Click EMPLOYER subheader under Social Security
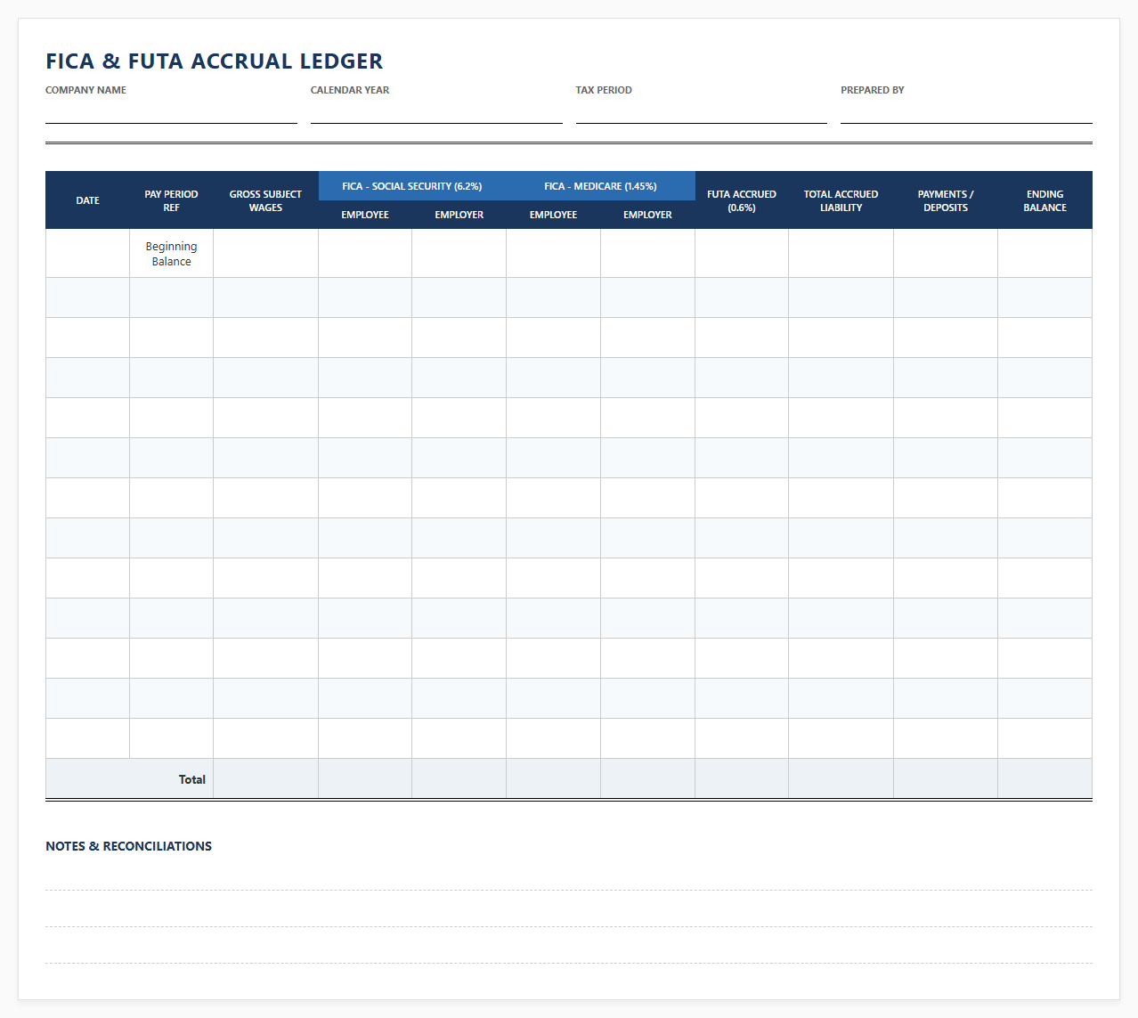The width and height of the screenshot is (1138, 1018). (x=459, y=215)
